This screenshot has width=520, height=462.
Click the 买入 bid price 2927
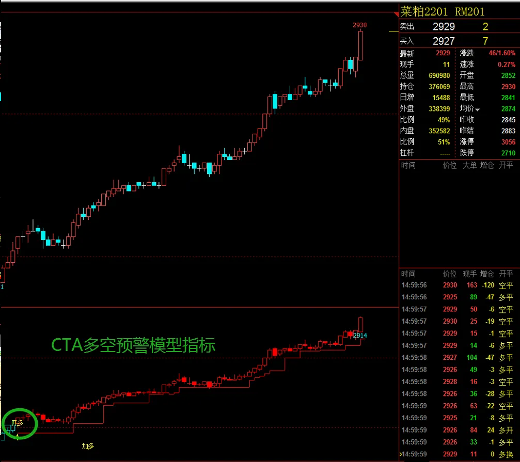[x=443, y=41]
